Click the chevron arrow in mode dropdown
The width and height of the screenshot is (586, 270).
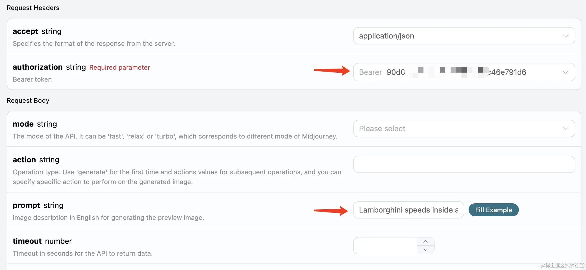[x=565, y=128]
